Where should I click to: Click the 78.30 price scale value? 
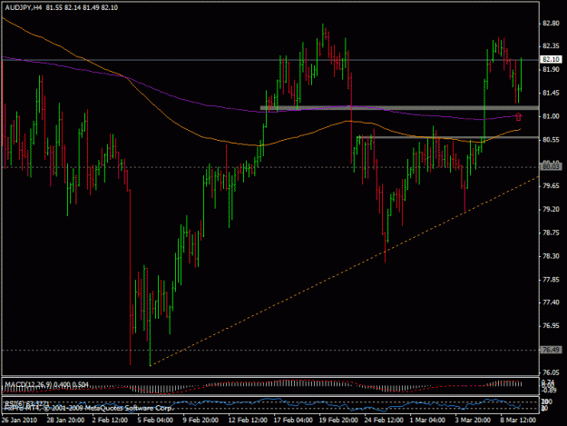[x=551, y=256]
